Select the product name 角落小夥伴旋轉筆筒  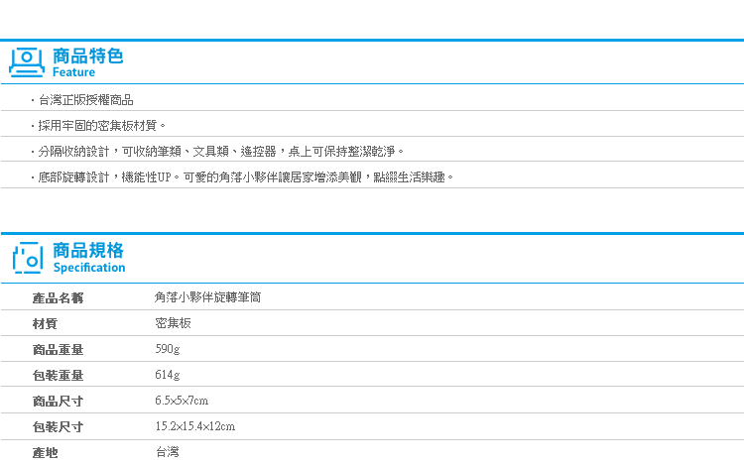pyautogui.click(x=208, y=297)
